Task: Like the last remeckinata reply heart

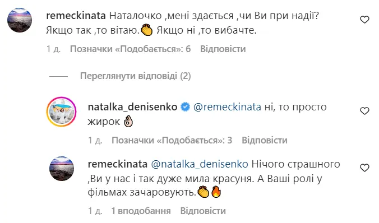Action: pos(364,168)
